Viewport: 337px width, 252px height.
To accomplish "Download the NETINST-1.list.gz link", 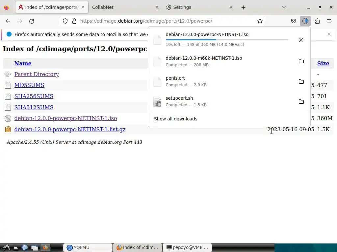I will 70,129.
